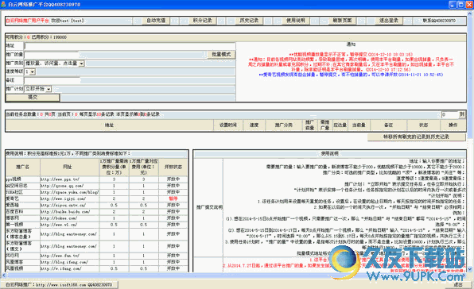Click the 到 go-to-page button
The width and height of the screenshot is (474, 289).
[462, 114]
